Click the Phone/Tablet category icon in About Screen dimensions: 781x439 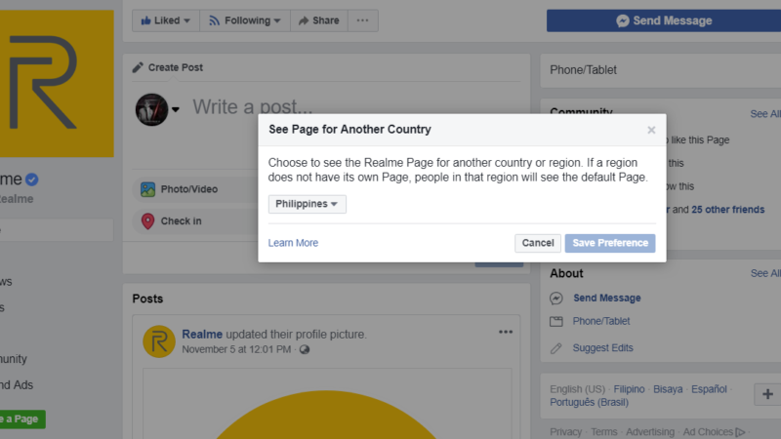pos(556,322)
